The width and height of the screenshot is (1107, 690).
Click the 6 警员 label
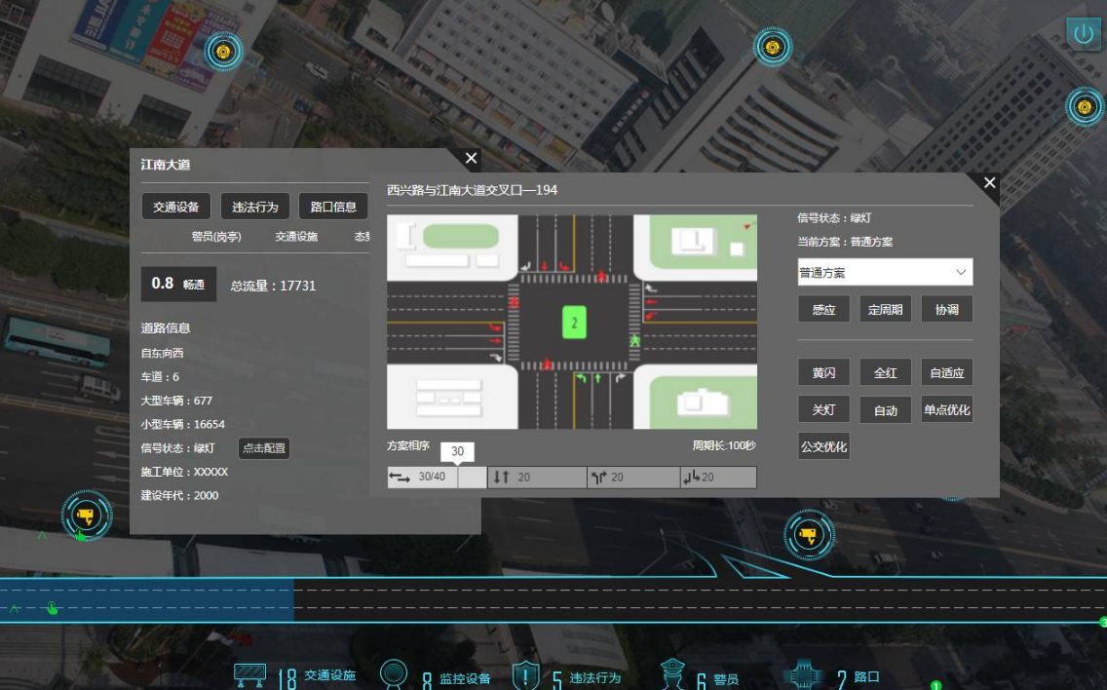point(717,678)
